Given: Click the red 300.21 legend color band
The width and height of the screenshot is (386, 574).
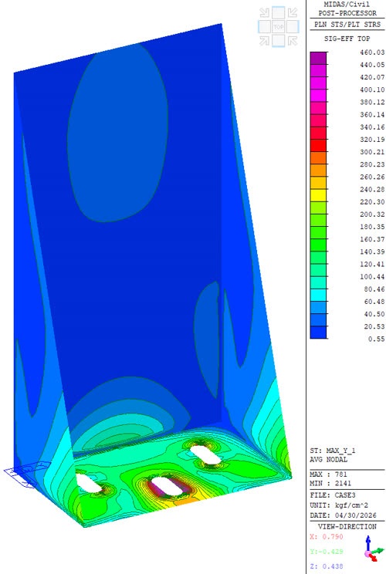Looking at the screenshot, I should click(x=318, y=145).
